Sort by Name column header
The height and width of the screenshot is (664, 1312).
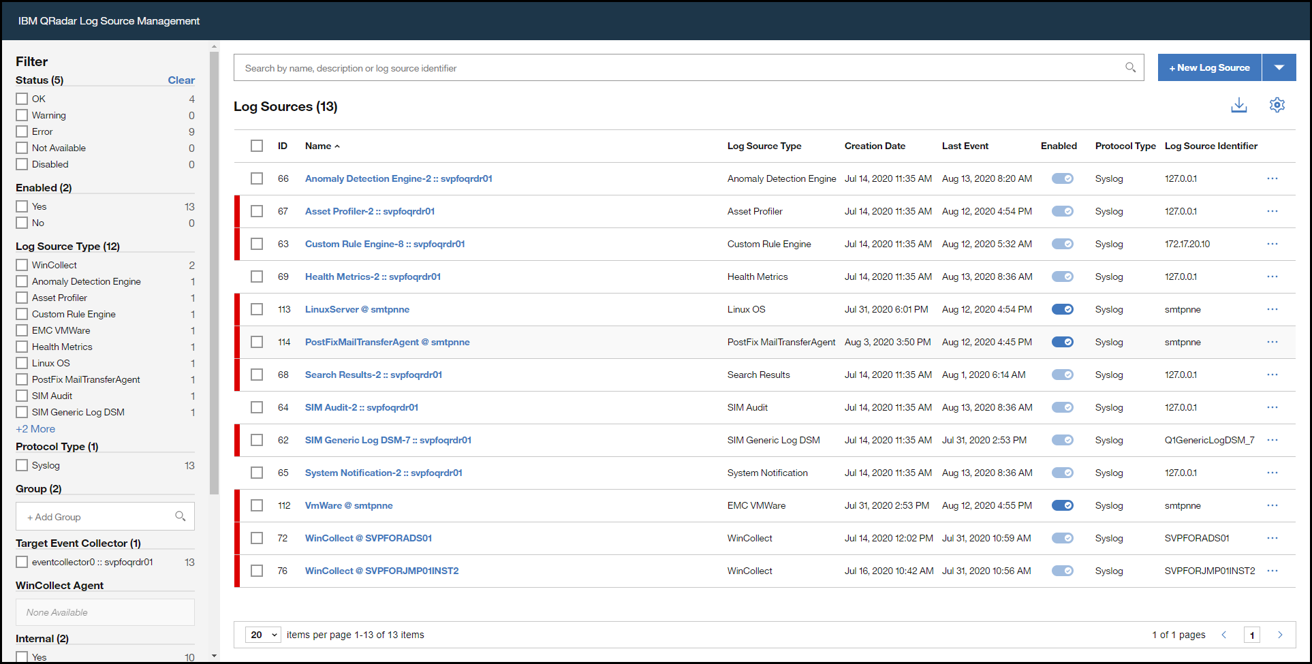tap(322, 146)
